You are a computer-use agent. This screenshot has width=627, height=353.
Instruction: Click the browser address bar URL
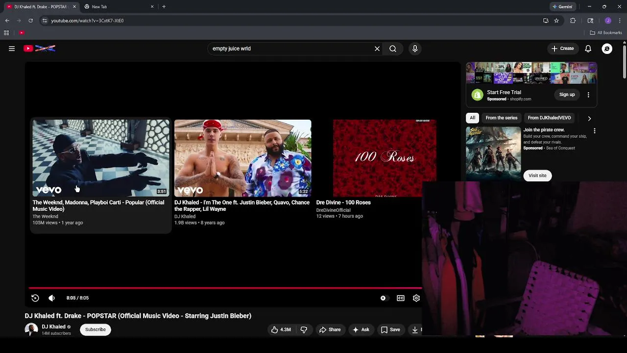click(x=87, y=21)
